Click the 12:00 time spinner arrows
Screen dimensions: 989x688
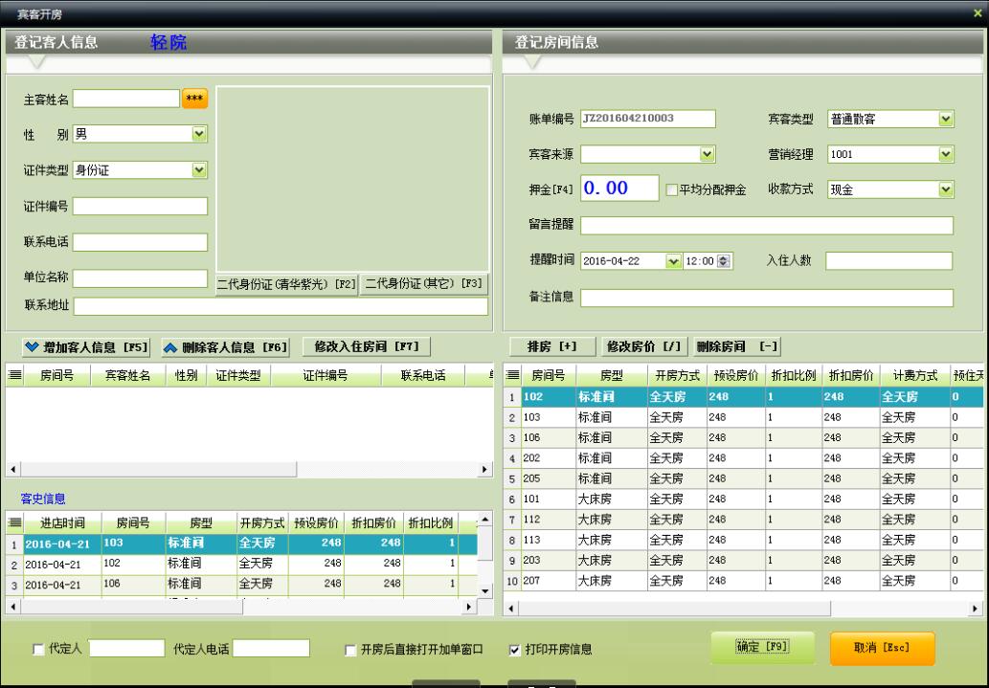pyautogui.click(x=724, y=261)
